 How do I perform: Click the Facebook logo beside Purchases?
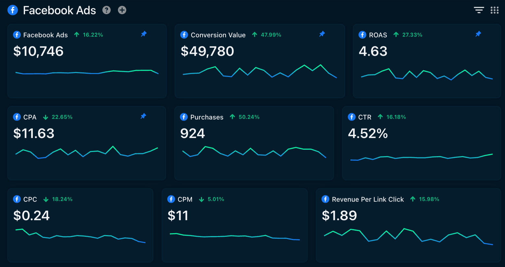tap(184, 117)
